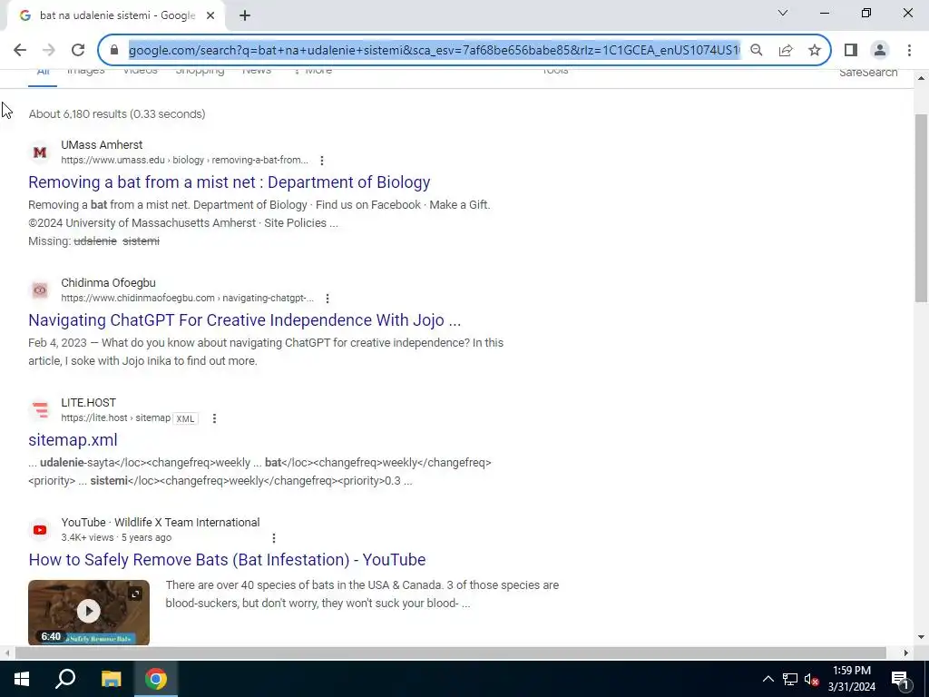Viewport: 929px width, 697px height.
Task: Click the scroll down arrow
Action: click(x=921, y=638)
